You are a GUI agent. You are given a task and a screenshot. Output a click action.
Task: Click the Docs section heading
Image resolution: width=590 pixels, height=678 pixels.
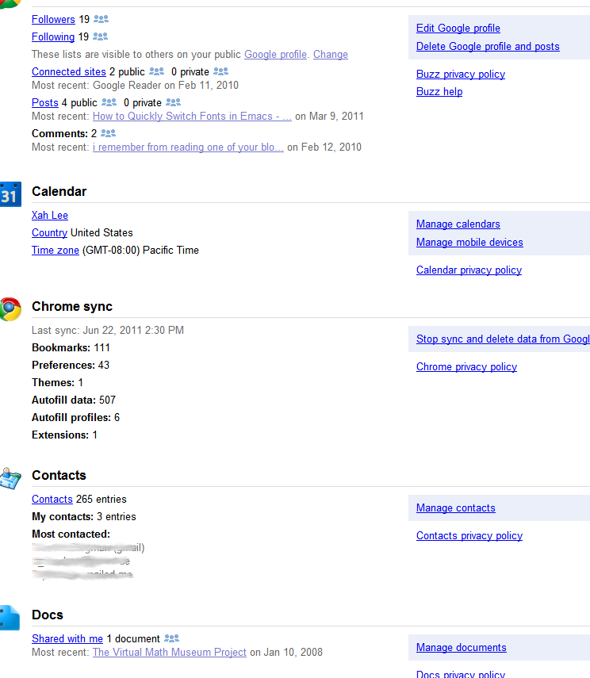point(48,615)
